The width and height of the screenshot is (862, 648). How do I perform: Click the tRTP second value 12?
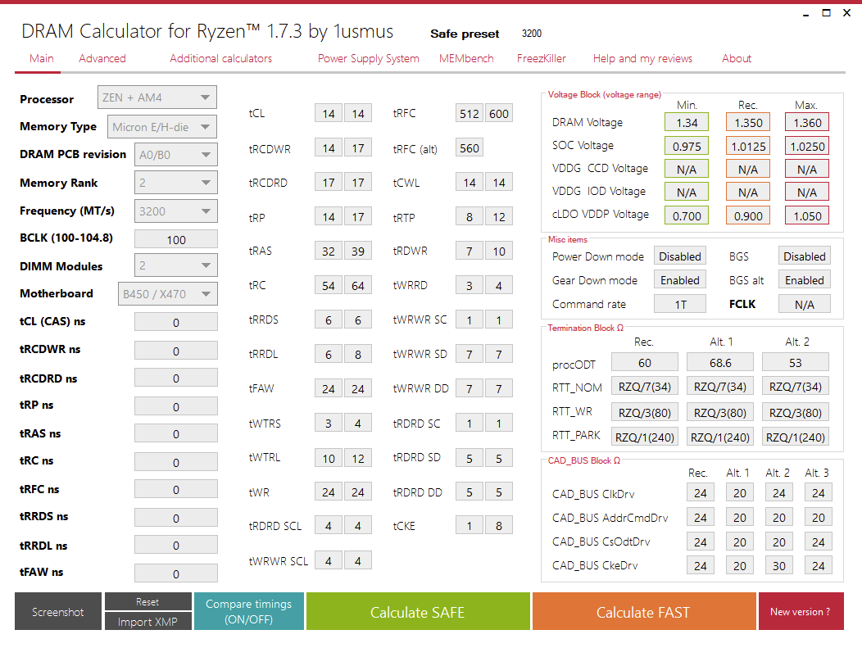pos(499,216)
